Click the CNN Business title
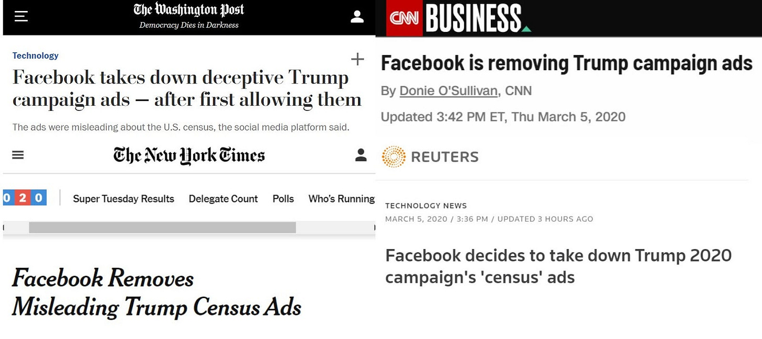 (x=474, y=18)
